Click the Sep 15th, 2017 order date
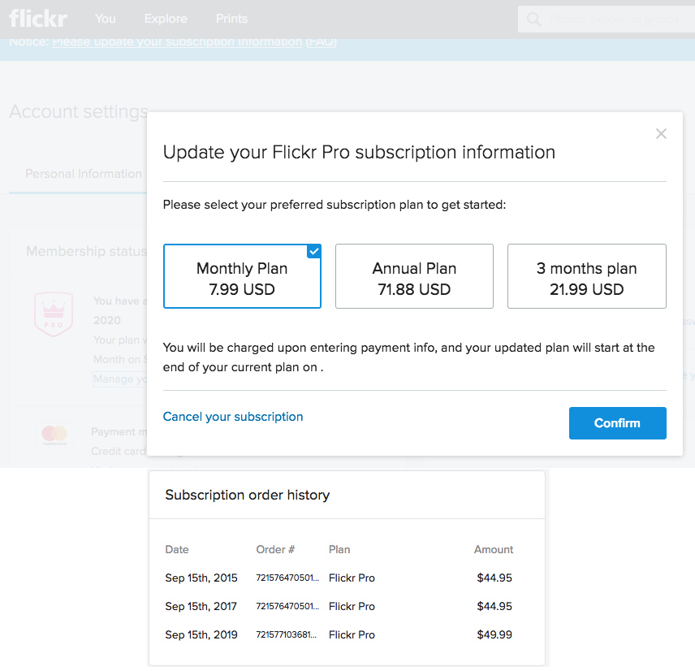The width and height of the screenshot is (695, 671). (x=201, y=606)
